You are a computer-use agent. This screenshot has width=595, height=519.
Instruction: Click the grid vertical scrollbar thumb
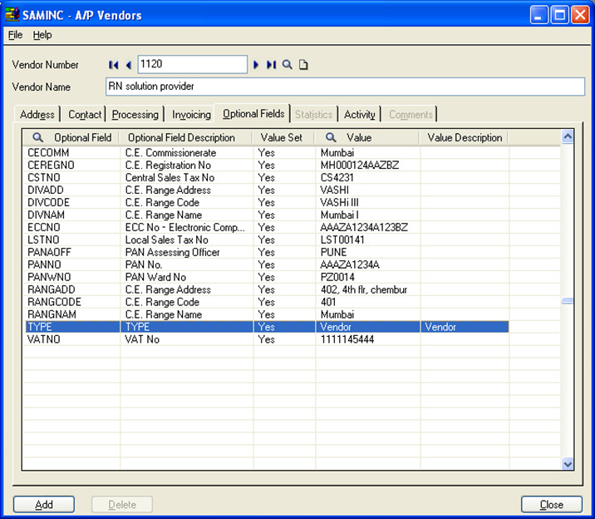tap(568, 301)
